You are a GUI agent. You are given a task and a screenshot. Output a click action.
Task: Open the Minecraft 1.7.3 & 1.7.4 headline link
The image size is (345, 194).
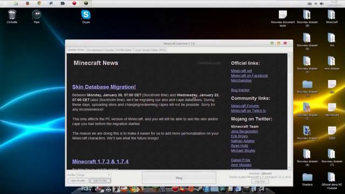click(x=101, y=162)
